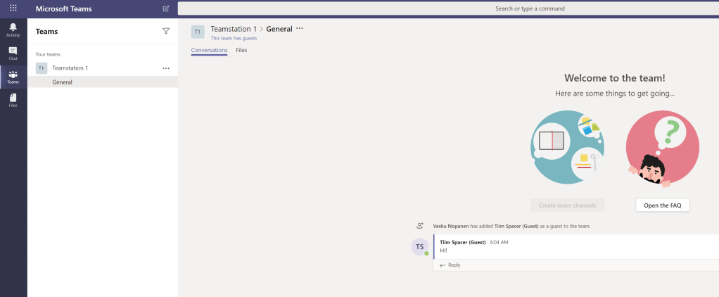
Task: Open the Activity bell icon
Action: [13, 30]
